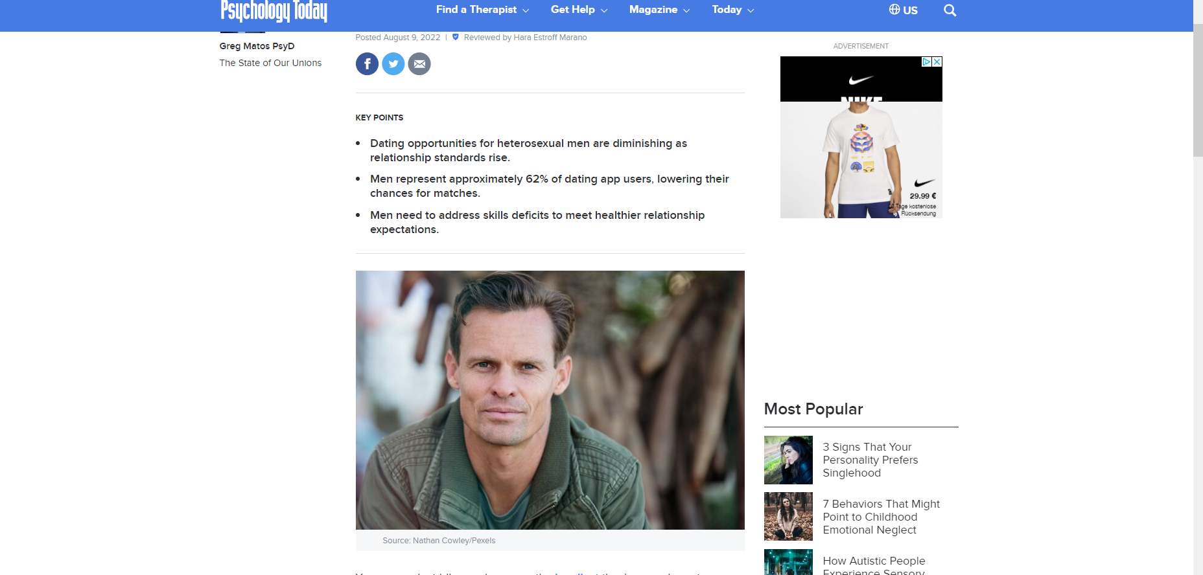The image size is (1203, 575).
Task: Close the Nike advertisement
Action: [937, 62]
